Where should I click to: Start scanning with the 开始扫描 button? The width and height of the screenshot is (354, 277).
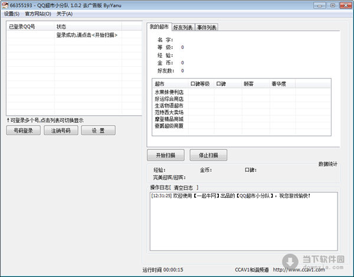[x=165, y=155]
